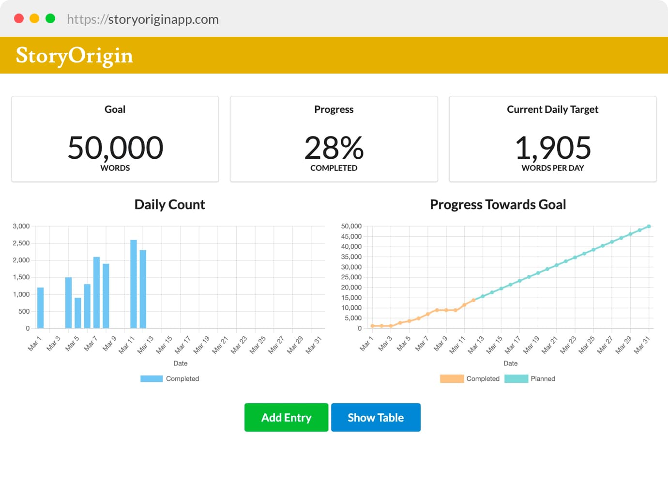
Task: Click the 28% progress value
Action: point(334,148)
